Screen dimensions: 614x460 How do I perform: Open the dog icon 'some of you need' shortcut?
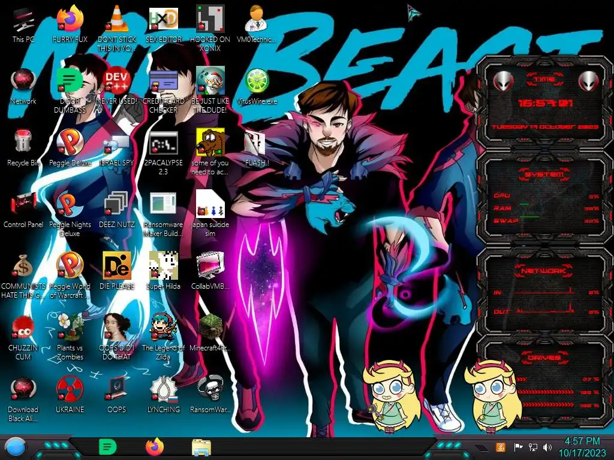(x=210, y=152)
